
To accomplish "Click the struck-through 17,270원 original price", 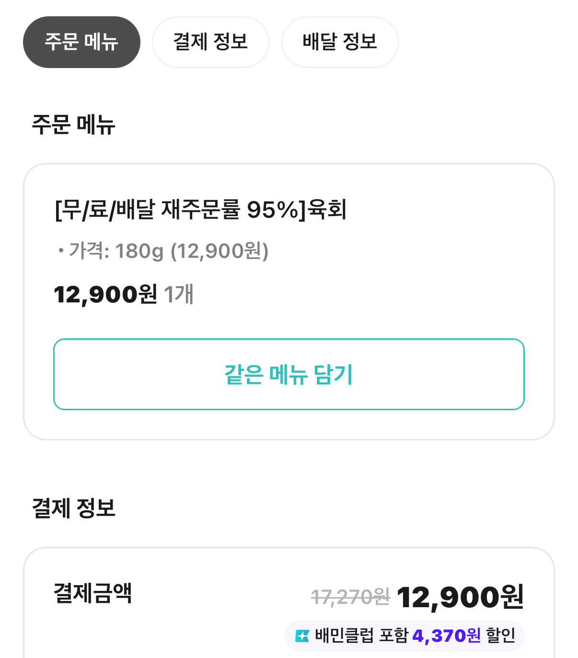I will point(350,597).
